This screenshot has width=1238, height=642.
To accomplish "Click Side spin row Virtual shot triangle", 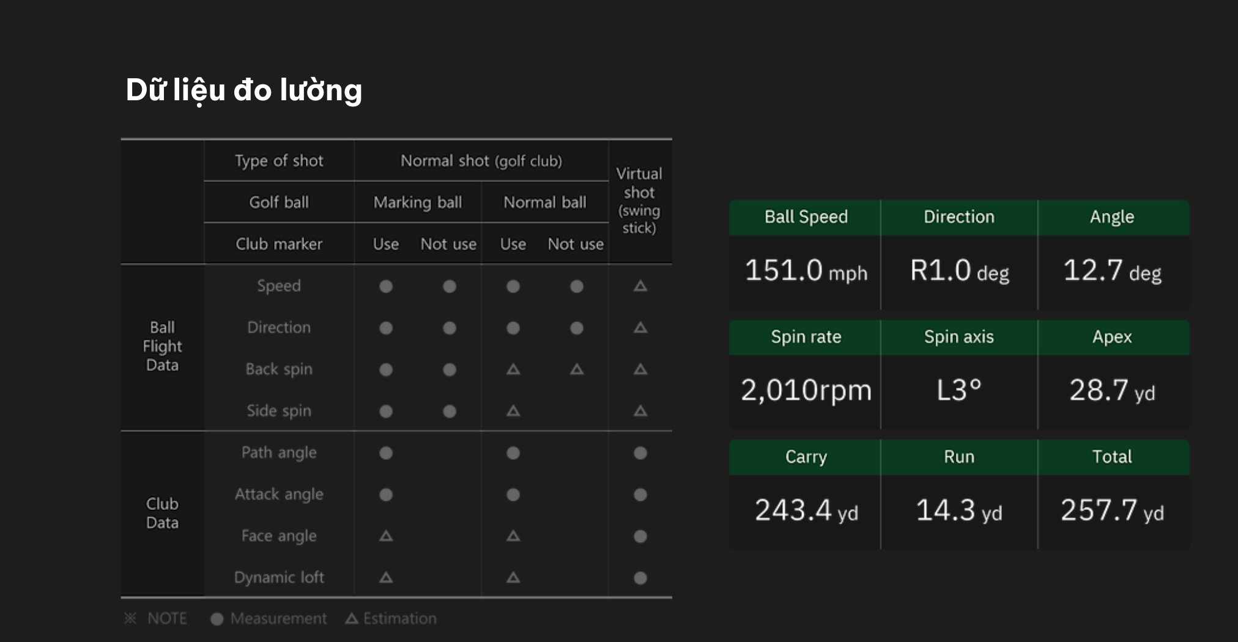I will (x=640, y=411).
